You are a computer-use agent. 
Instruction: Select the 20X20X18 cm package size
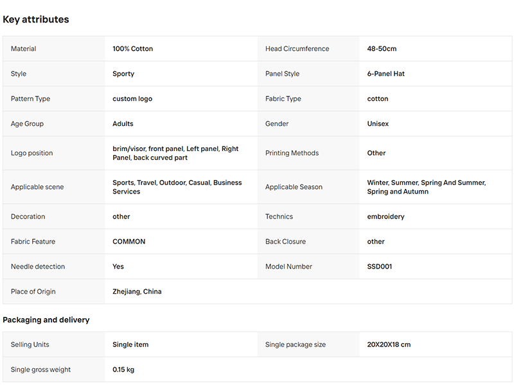coord(389,345)
